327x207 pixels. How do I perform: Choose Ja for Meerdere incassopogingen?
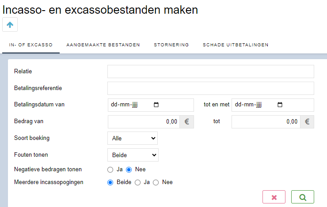(137, 182)
